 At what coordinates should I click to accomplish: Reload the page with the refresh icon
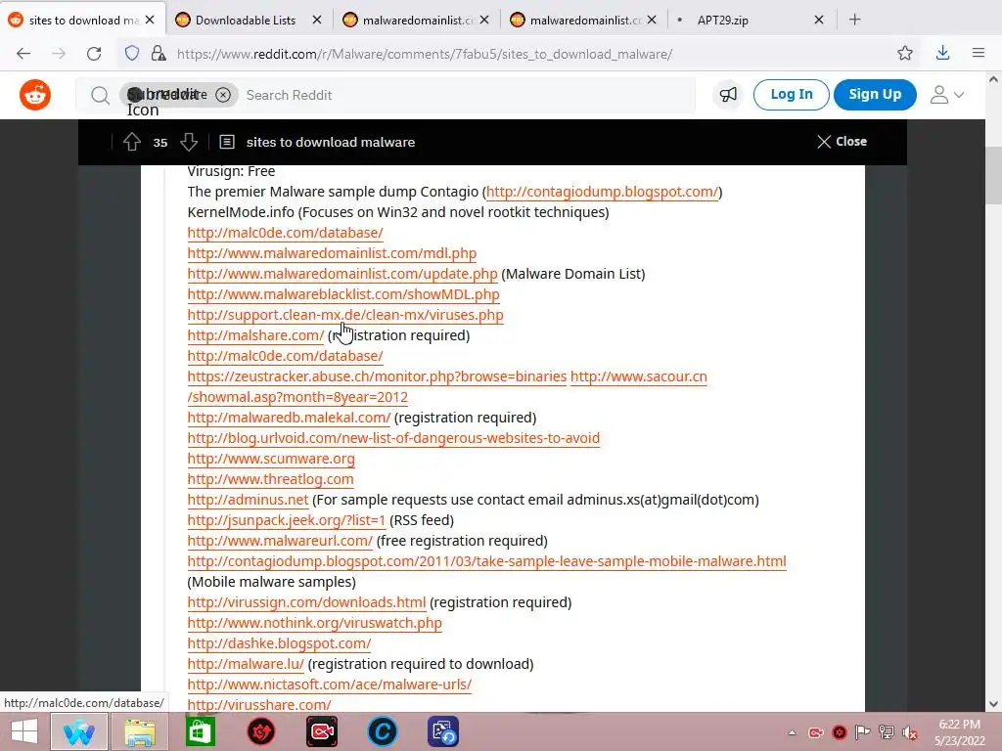point(94,54)
